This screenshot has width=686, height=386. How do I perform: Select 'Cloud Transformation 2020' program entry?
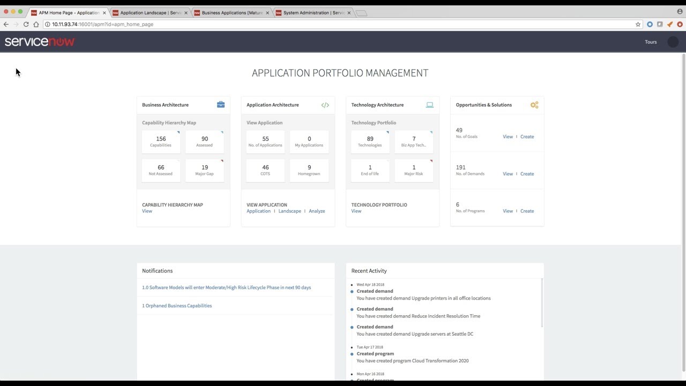[413, 361]
